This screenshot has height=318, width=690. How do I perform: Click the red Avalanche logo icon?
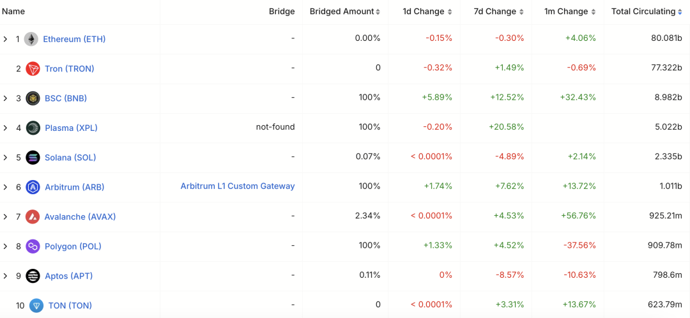coord(33,217)
